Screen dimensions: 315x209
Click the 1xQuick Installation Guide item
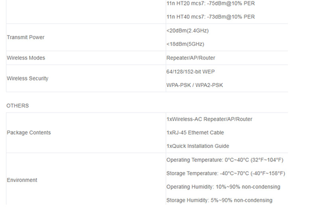pos(198,146)
